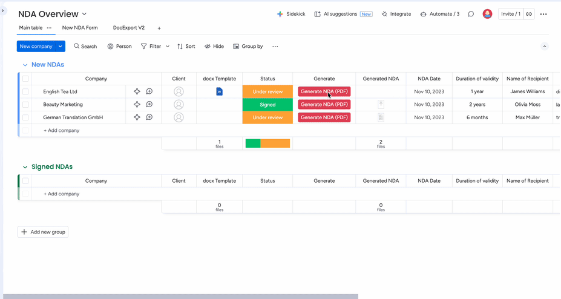Open top-right board options three-dot menu
This screenshot has width=561, height=299.
[x=543, y=14]
